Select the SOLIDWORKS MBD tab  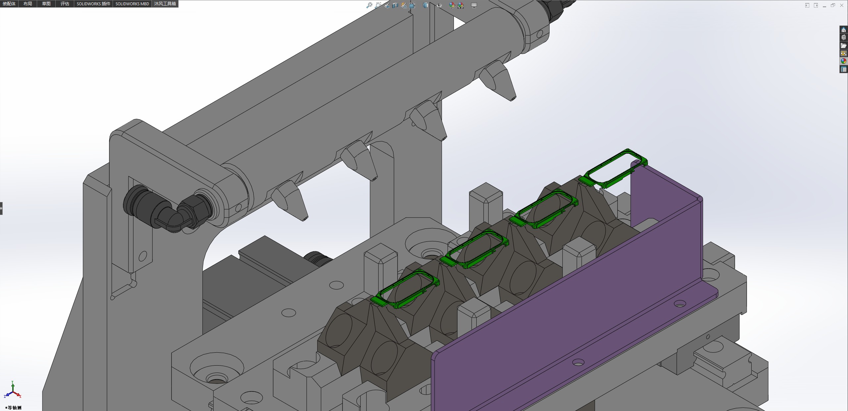coord(132,4)
